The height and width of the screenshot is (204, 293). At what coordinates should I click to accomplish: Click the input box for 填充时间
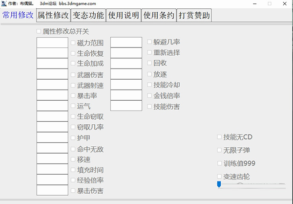click(x=52, y=169)
